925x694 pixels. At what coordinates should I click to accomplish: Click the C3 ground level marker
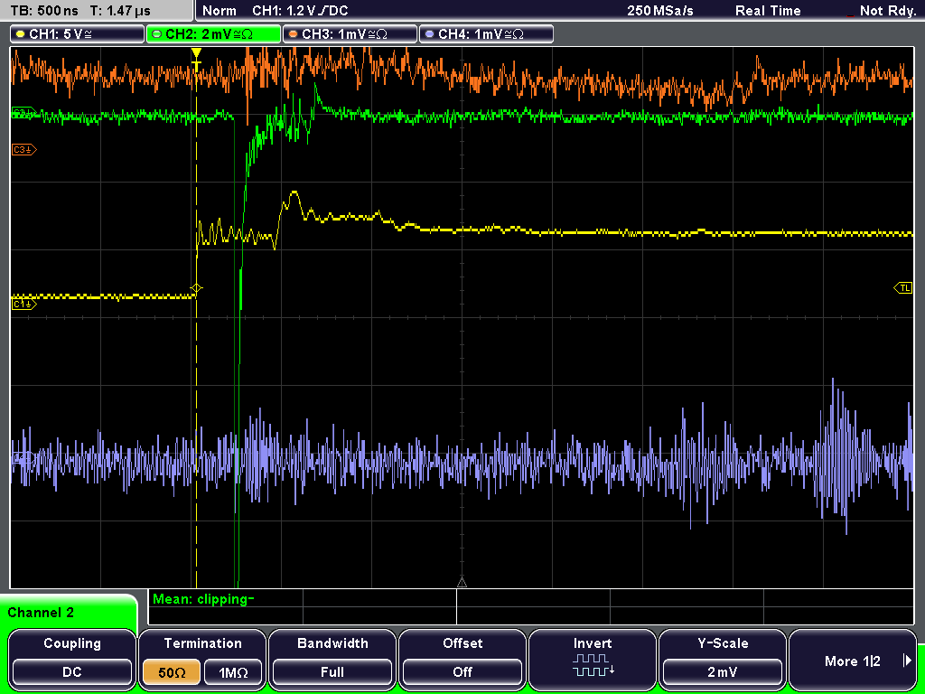23,150
